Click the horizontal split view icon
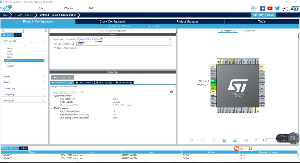The image size is (300, 163). [x=257, y=140]
